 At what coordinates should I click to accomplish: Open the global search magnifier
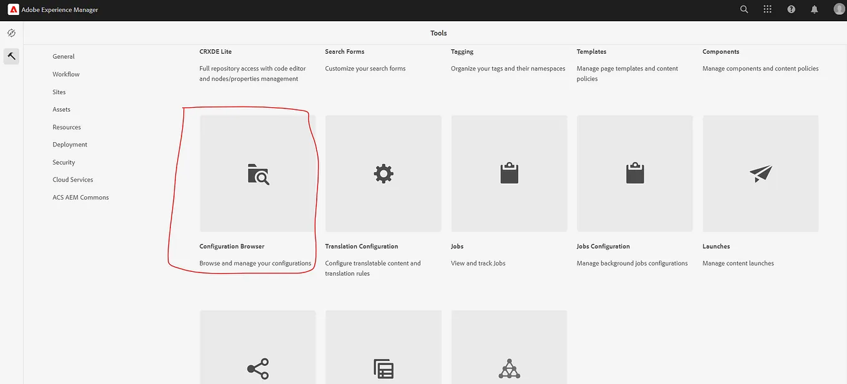744,9
